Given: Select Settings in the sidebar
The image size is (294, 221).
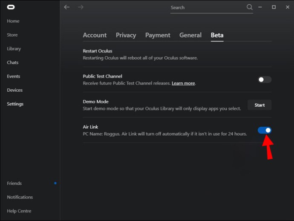Looking at the screenshot, I should coord(15,104).
